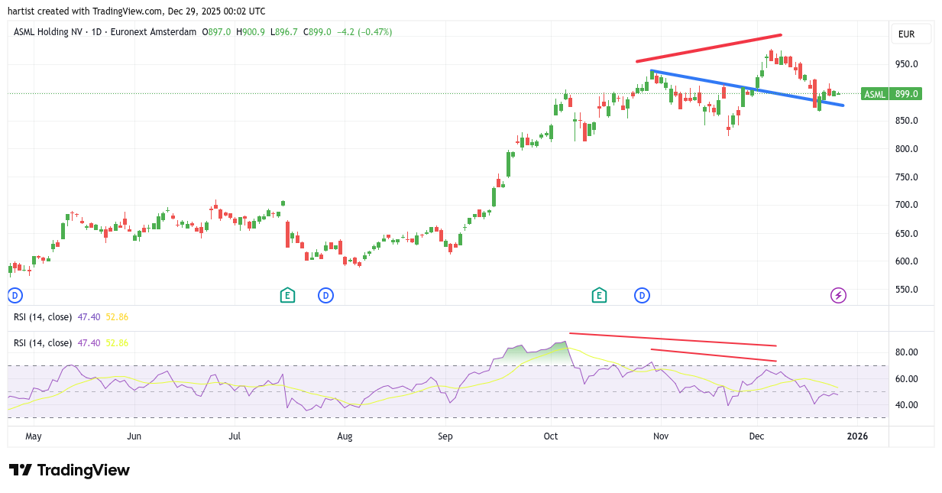Click the 80.00 level on RSI scale
This screenshot has height=493, width=942.
pos(906,352)
